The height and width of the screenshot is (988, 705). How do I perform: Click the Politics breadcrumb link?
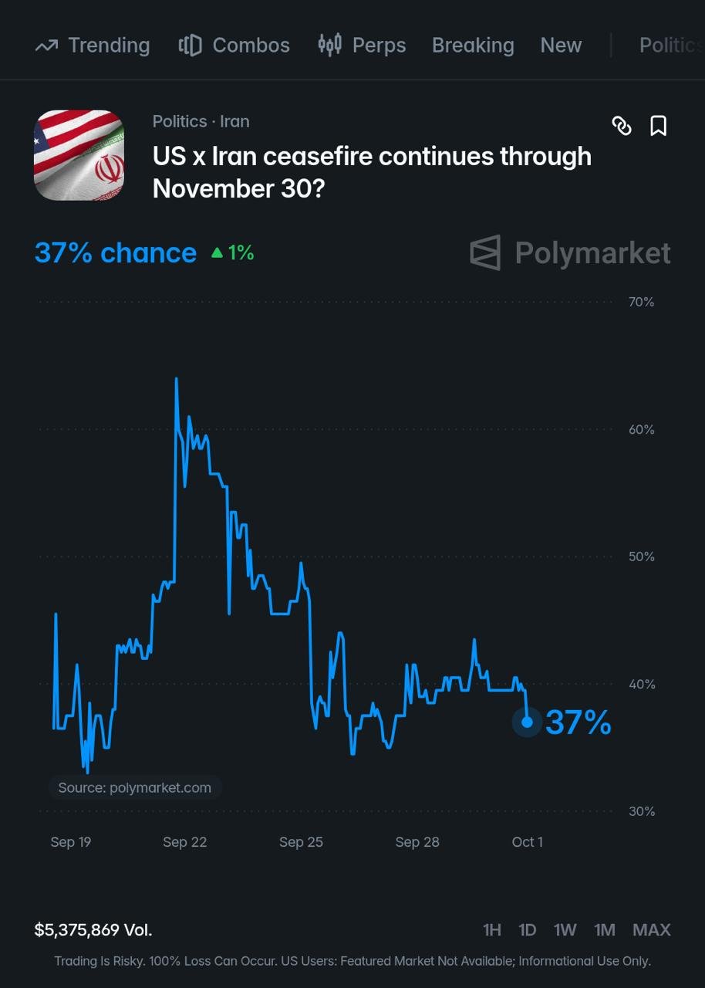180,121
